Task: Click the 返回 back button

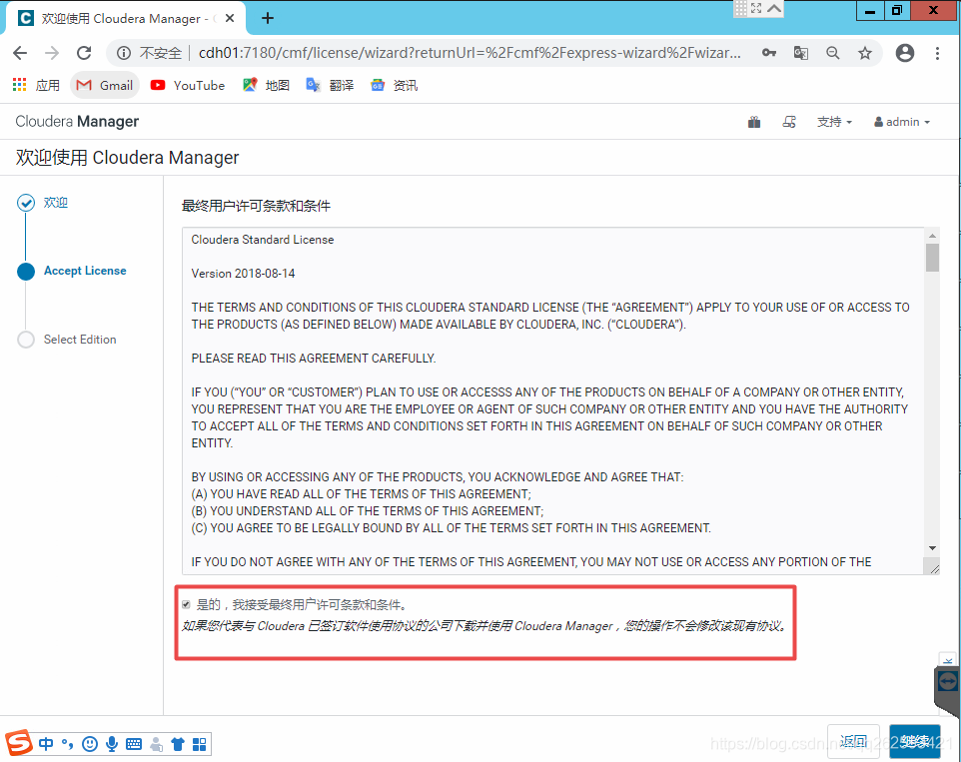Action: point(853,742)
